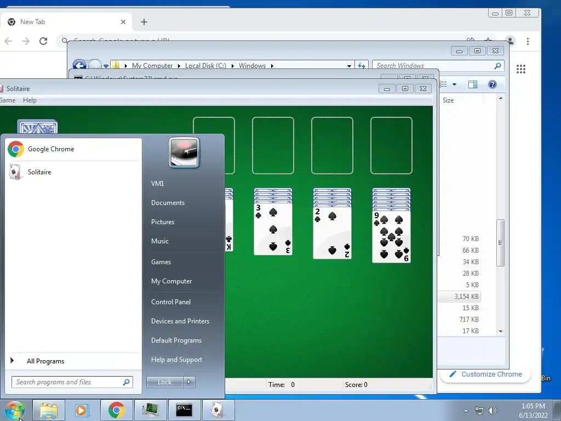Click Chrome forward arrow

point(26,41)
